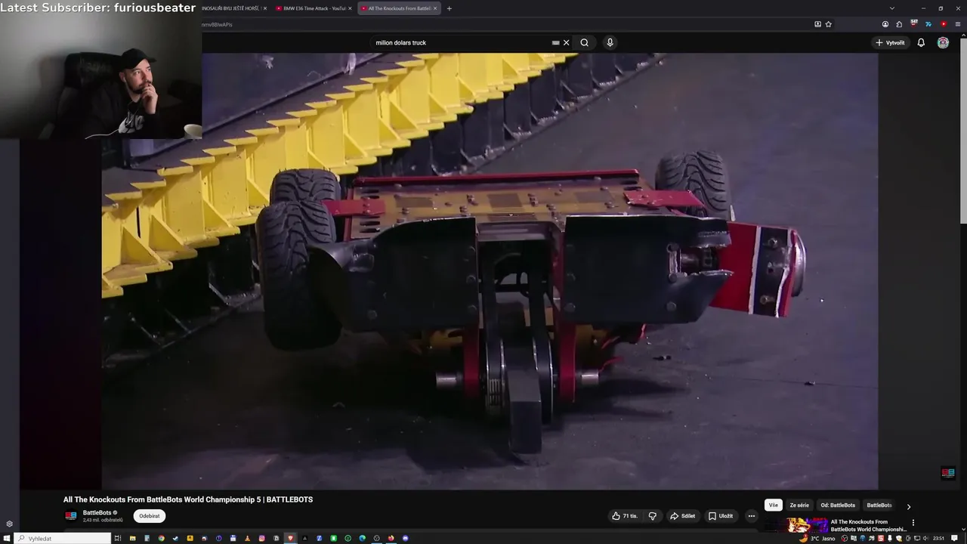Dislike the video with thumbs-down
Screen dimensions: 967x544
pyautogui.click(x=653, y=516)
